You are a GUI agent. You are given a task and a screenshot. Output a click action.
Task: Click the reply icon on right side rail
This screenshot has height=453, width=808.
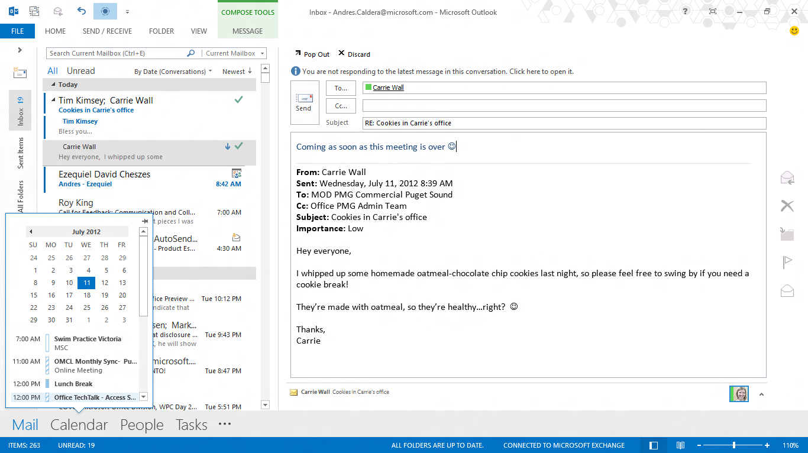787,177
